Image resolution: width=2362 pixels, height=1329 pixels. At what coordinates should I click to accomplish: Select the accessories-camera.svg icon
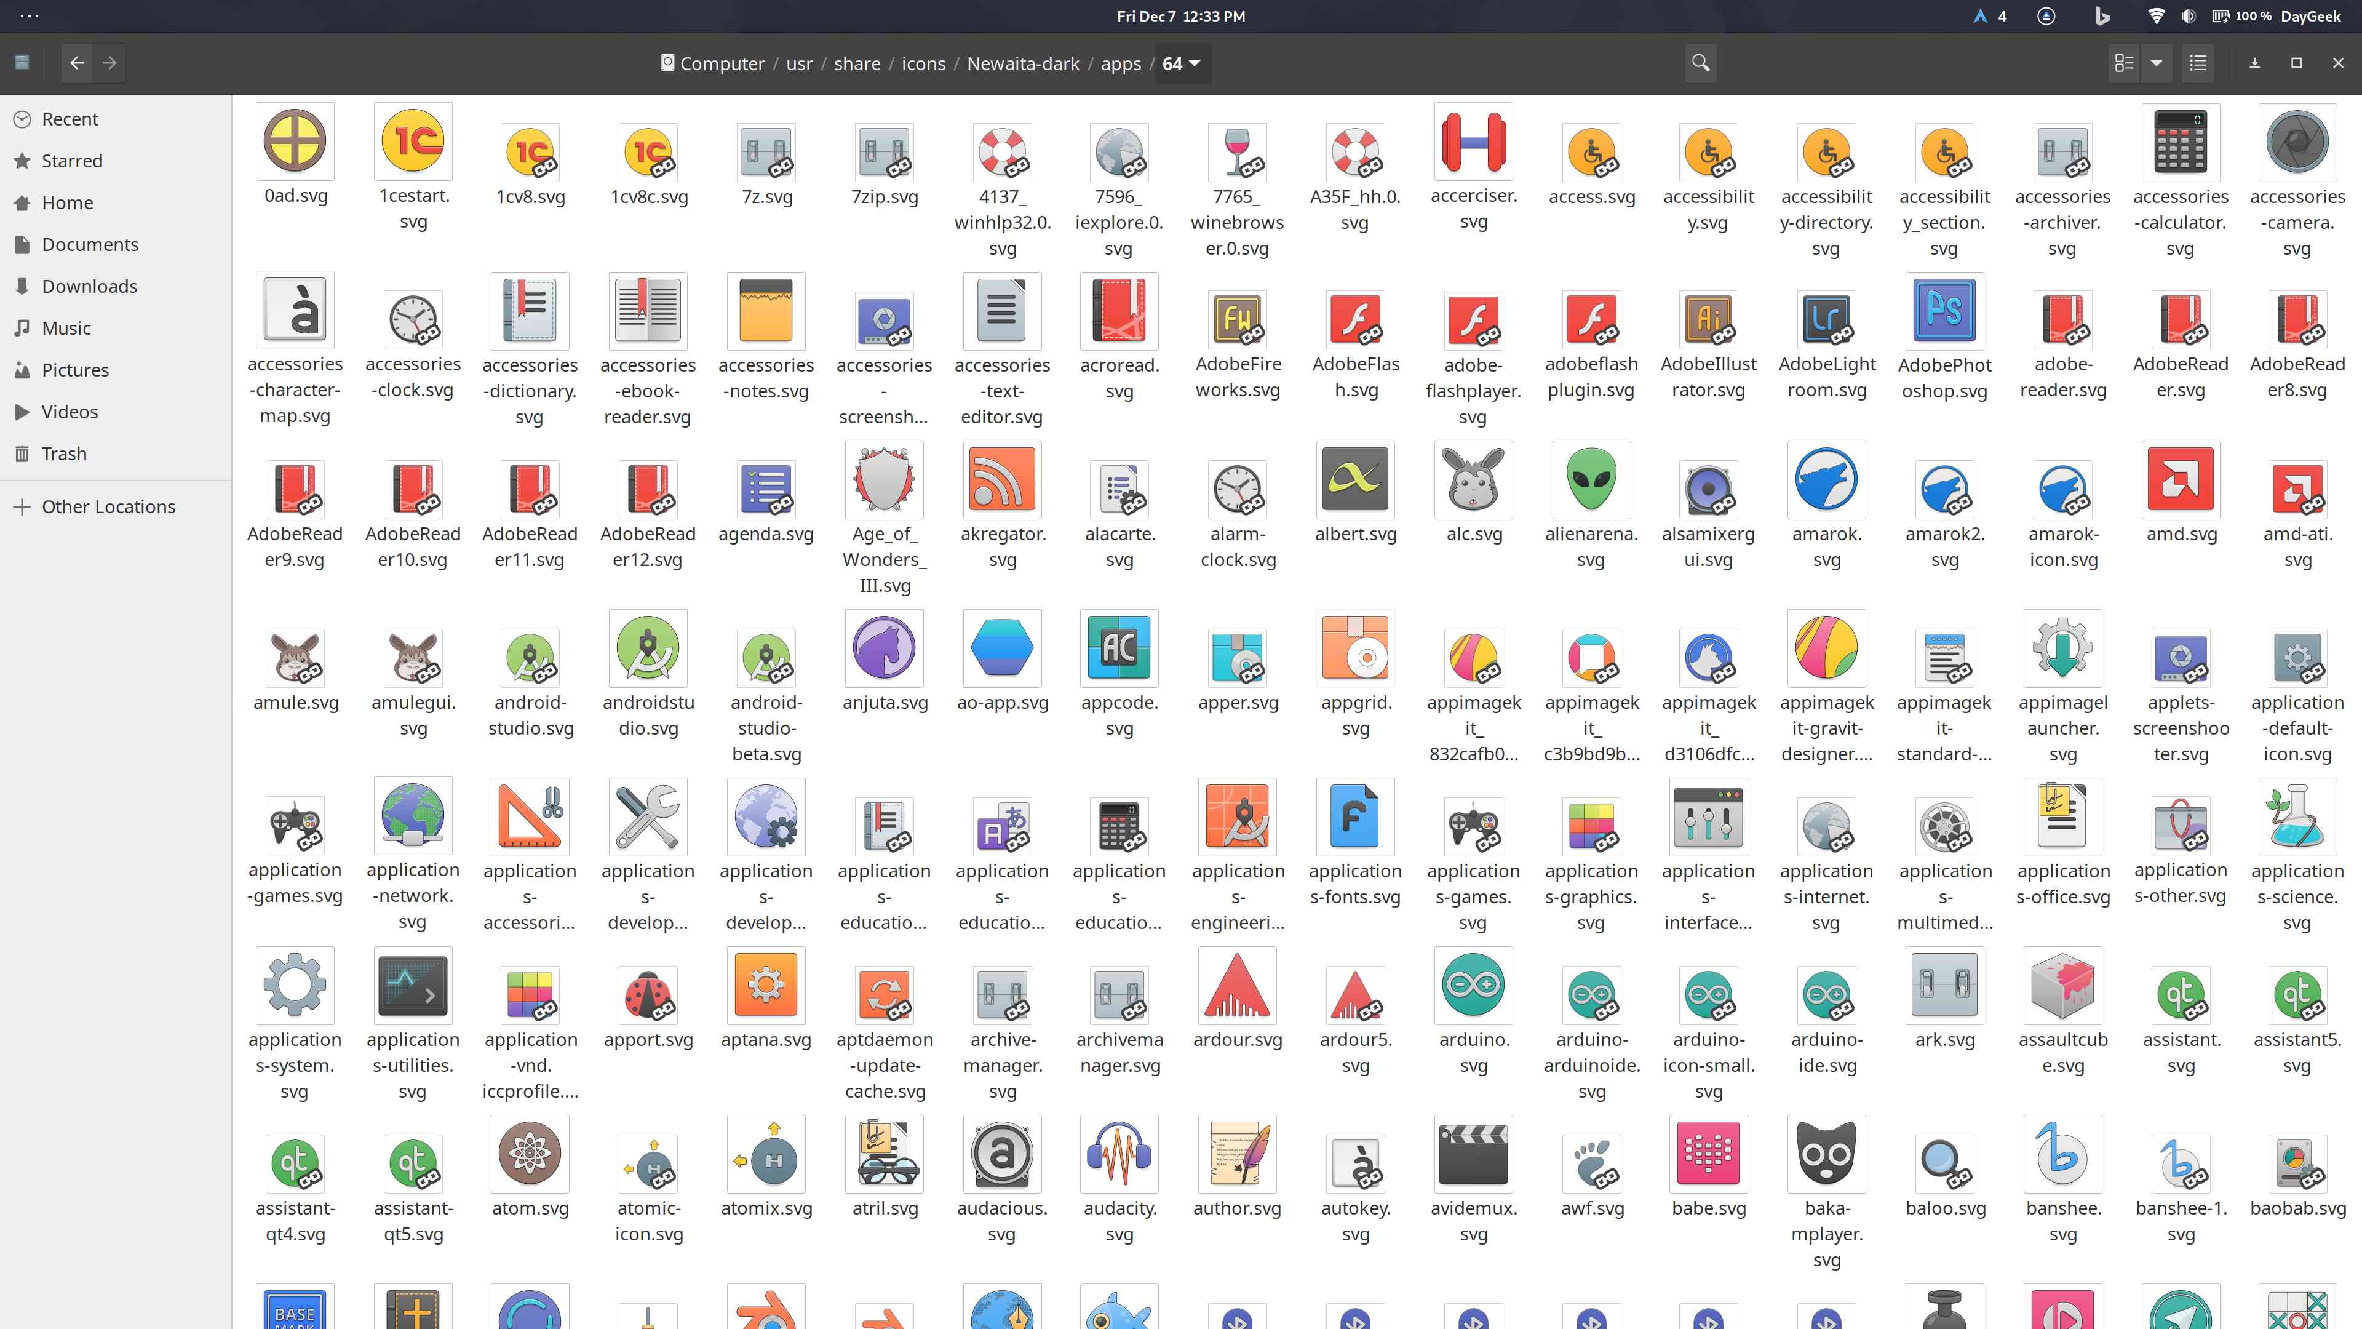2297,142
